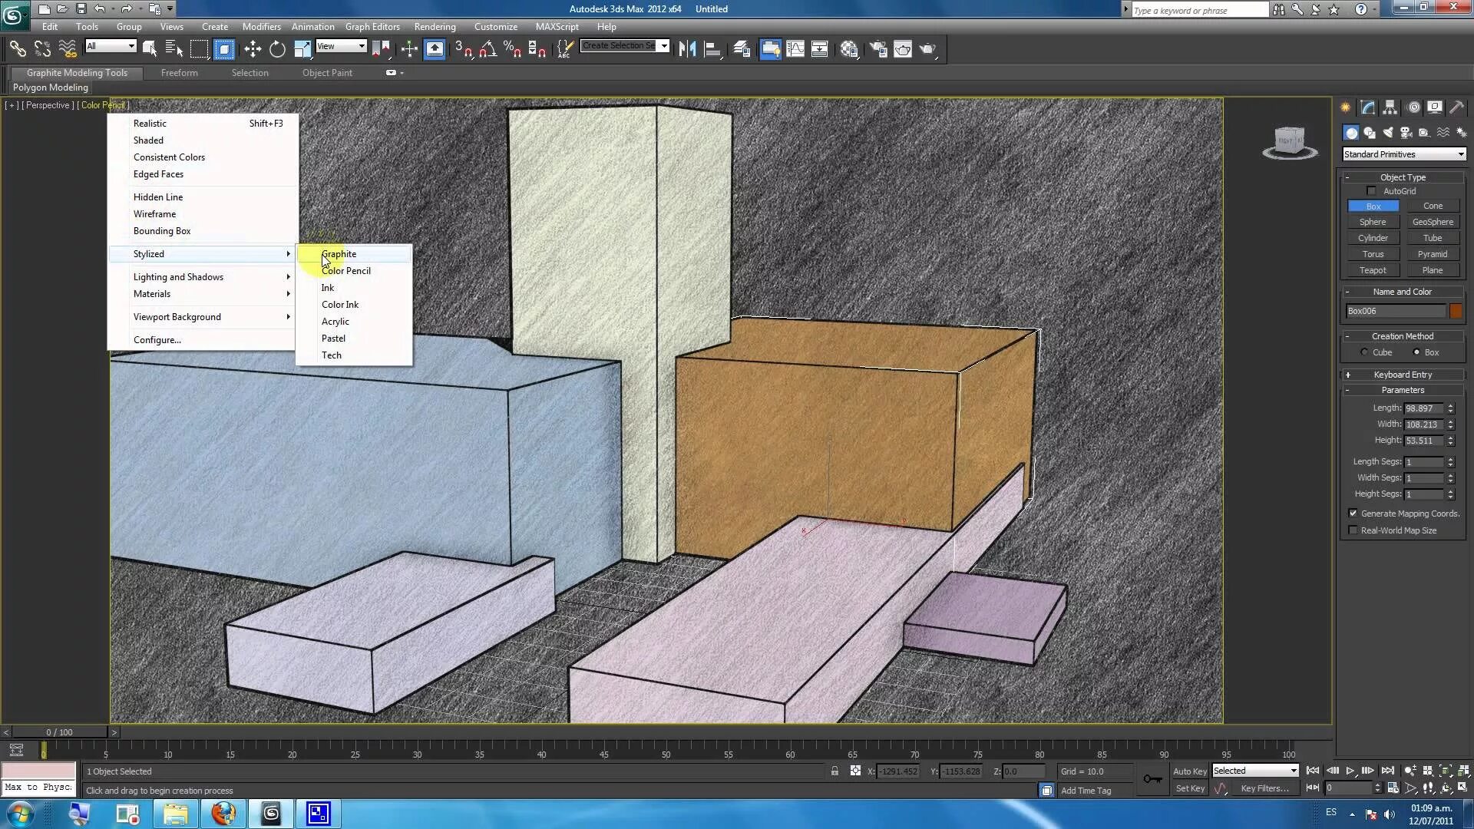Click the Mirror tool icon

click(x=687, y=49)
